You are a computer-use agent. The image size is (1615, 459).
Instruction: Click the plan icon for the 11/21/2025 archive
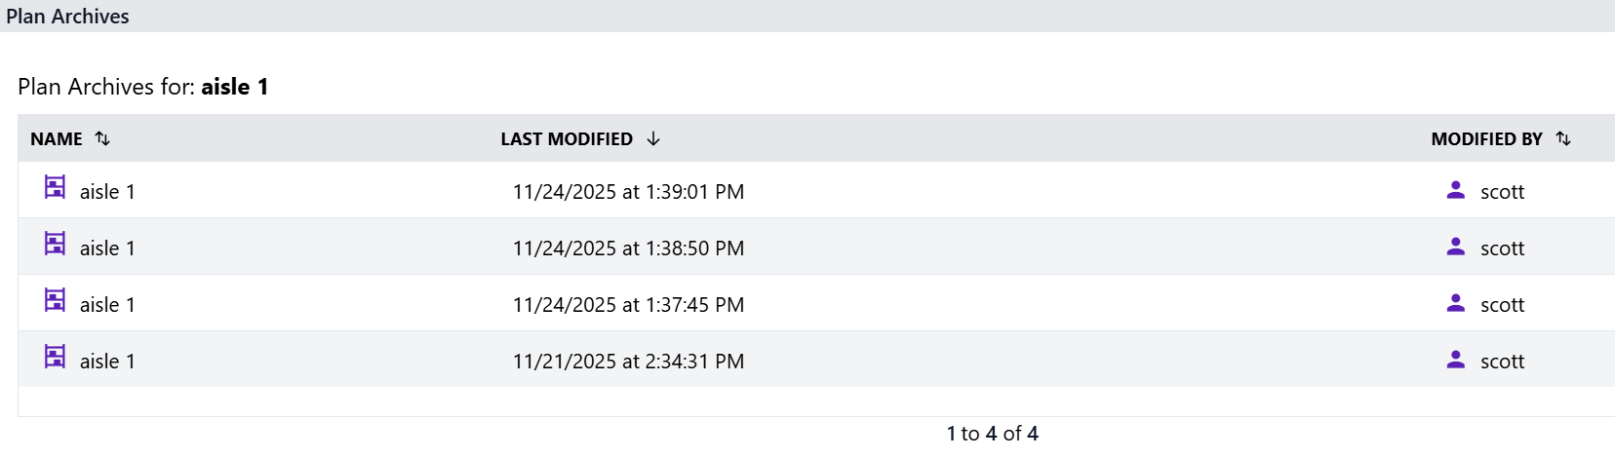(55, 357)
